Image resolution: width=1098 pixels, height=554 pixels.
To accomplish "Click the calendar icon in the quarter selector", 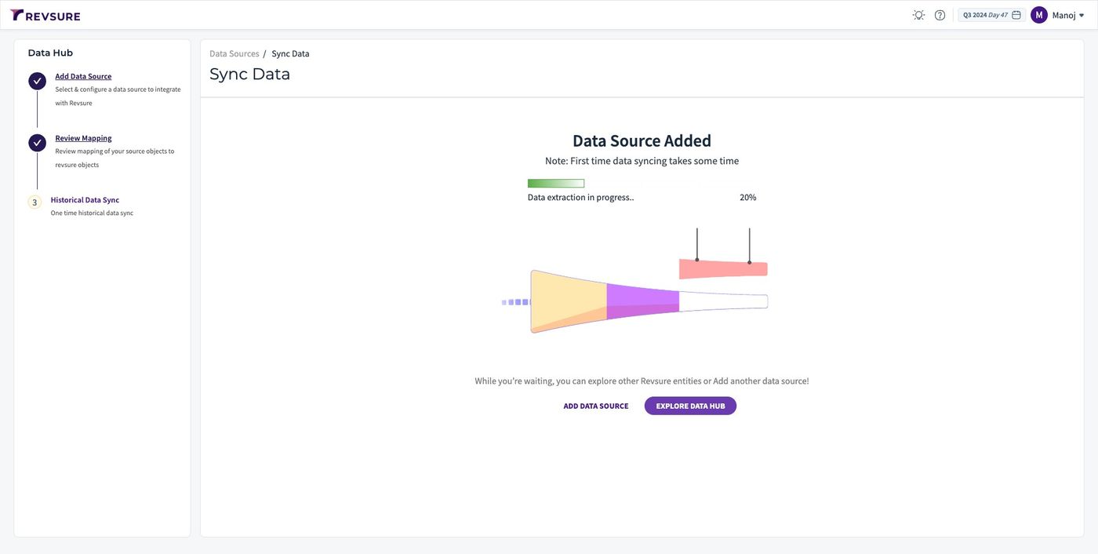I will pyautogui.click(x=1016, y=15).
